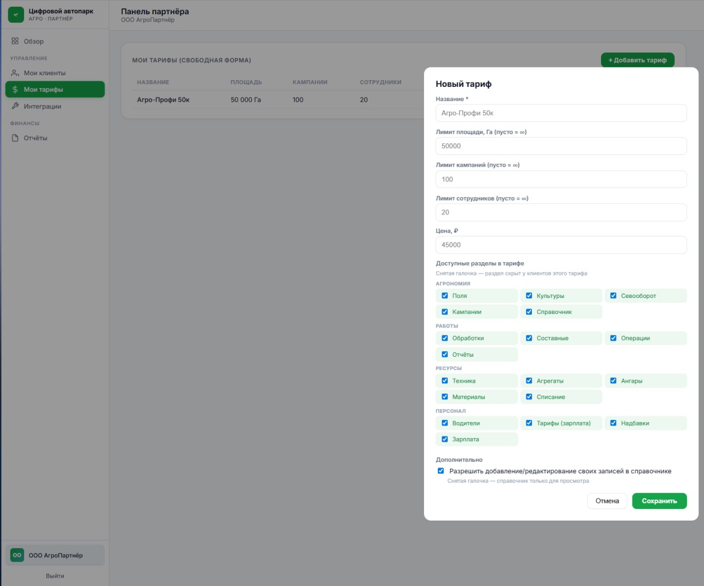704x586 pixels.
Task: Save the new tariff with Сохранить
Action: [659, 501]
